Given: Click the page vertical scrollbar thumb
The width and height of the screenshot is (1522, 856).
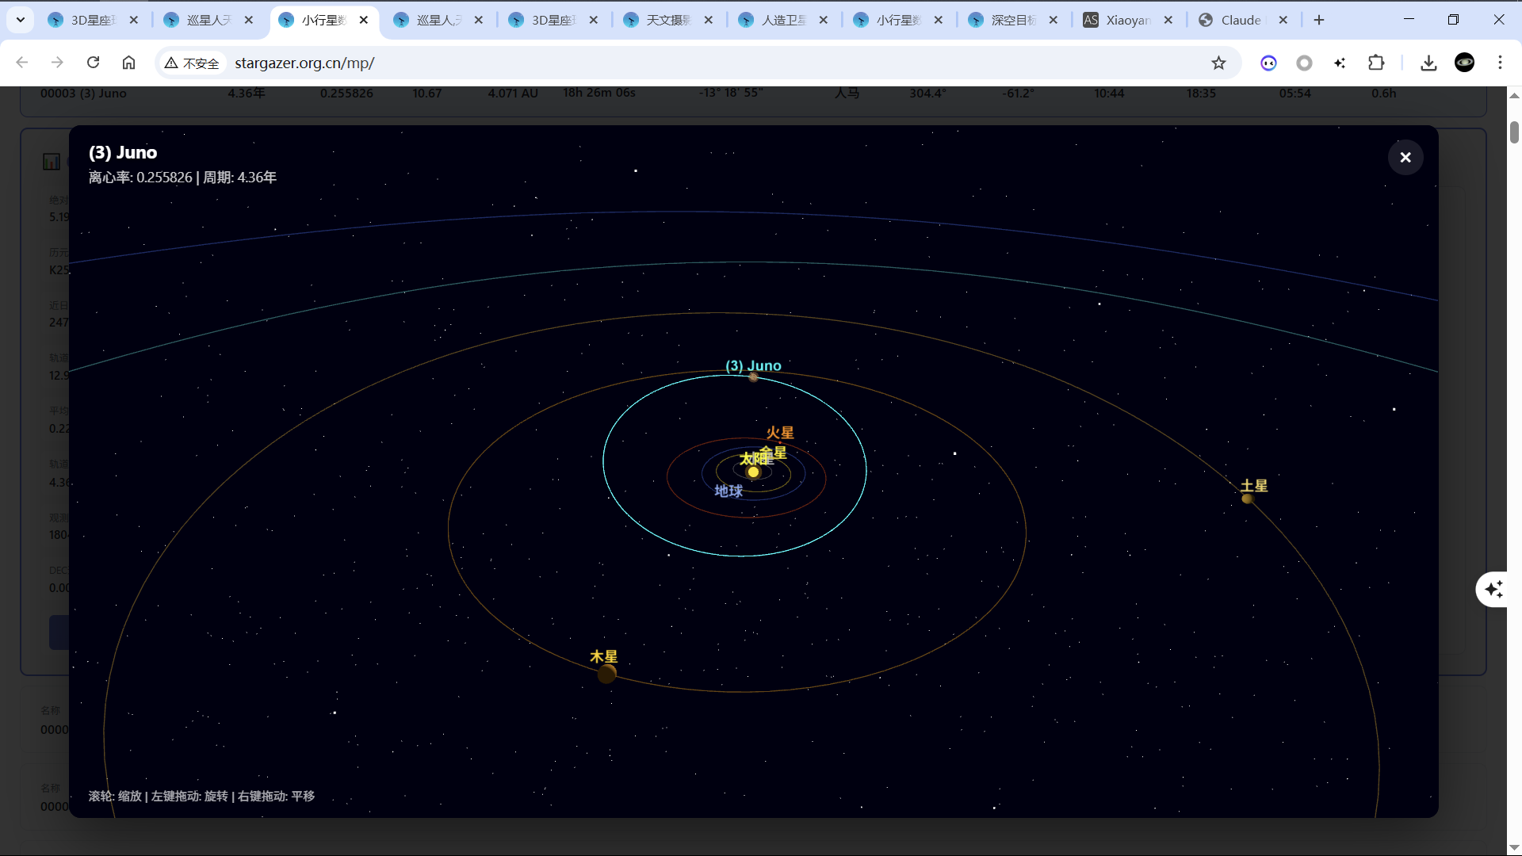Looking at the screenshot, I should pyautogui.click(x=1514, y=132).
